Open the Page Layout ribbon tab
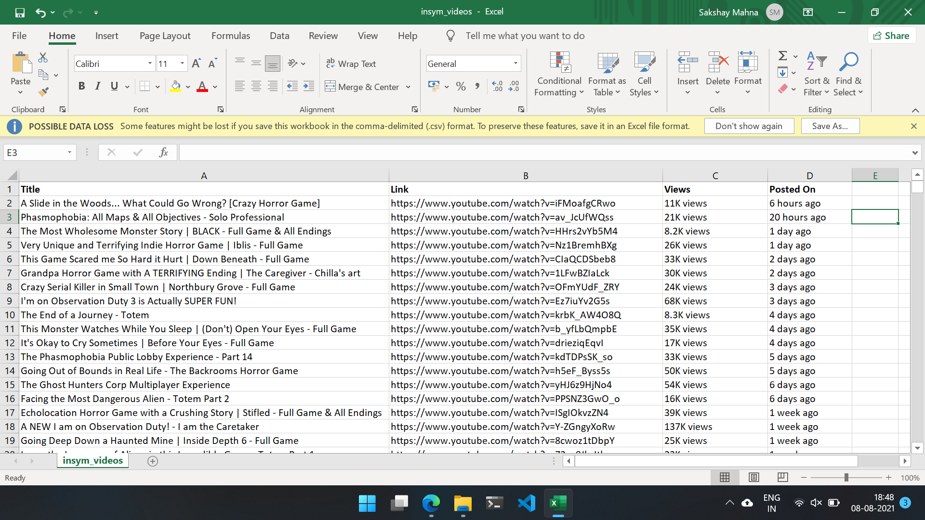This screenshot has height=520, width=925. click(x=165, y=36)
